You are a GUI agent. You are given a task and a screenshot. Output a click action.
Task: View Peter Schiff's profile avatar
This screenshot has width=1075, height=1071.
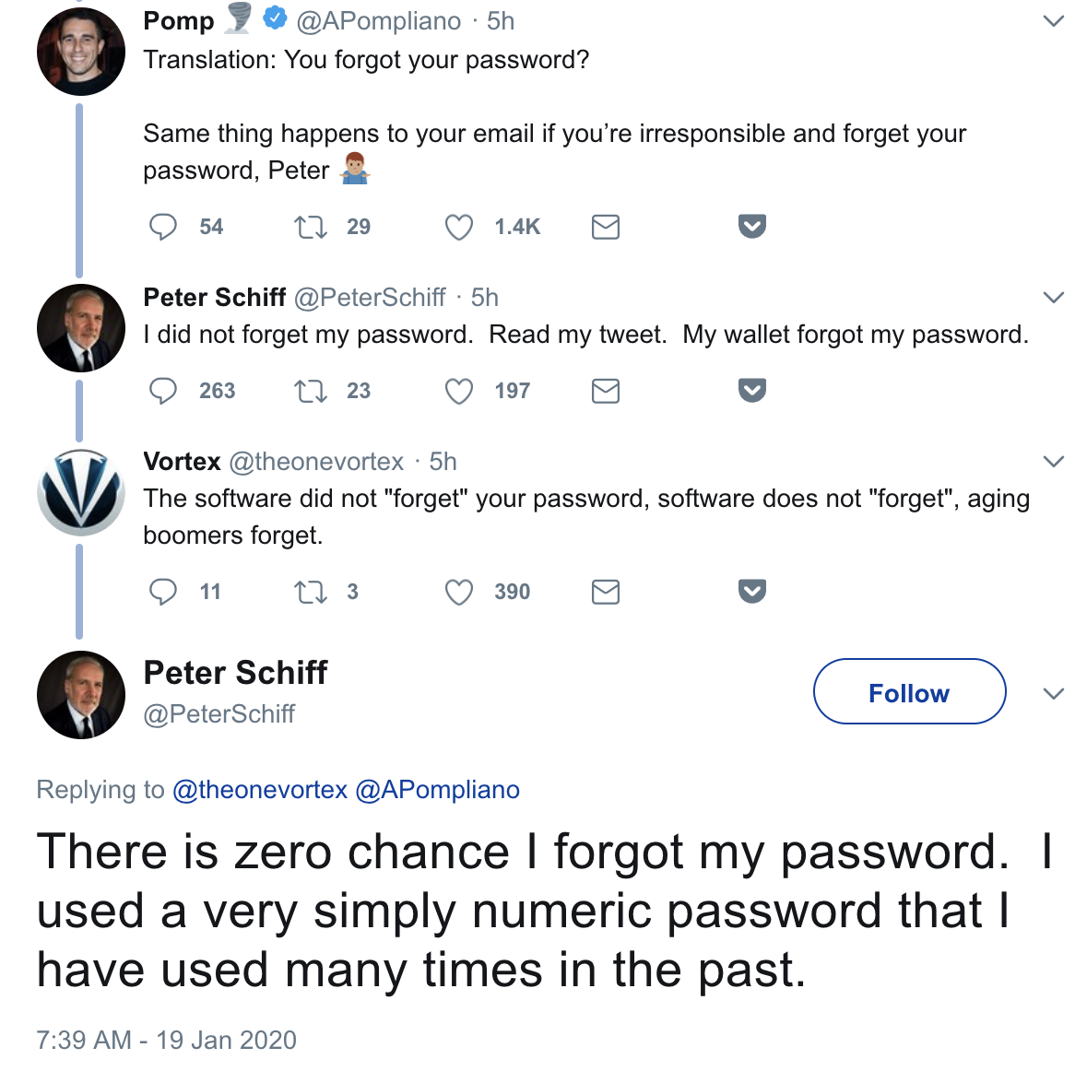tap(80, 694)
